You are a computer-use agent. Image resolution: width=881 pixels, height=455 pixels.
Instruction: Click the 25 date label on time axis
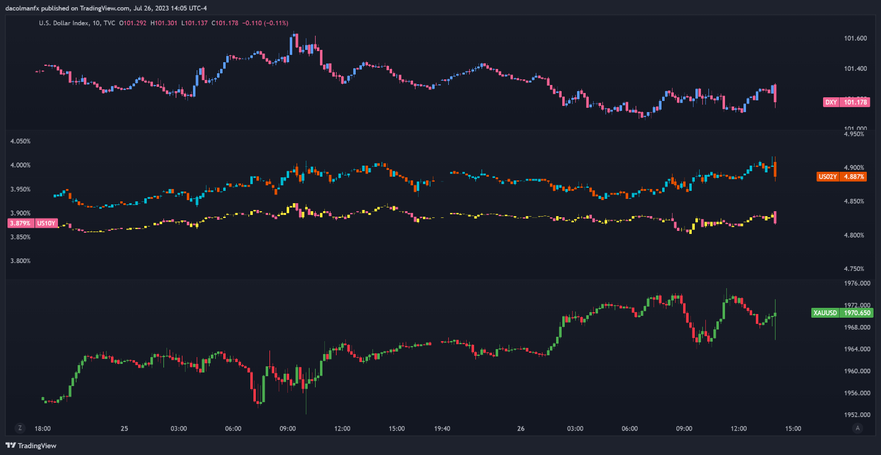124,429
